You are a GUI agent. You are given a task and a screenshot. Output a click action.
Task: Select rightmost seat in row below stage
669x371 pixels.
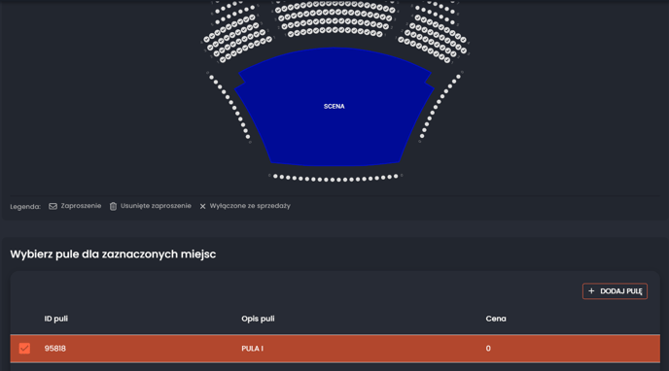coord(396,176)
